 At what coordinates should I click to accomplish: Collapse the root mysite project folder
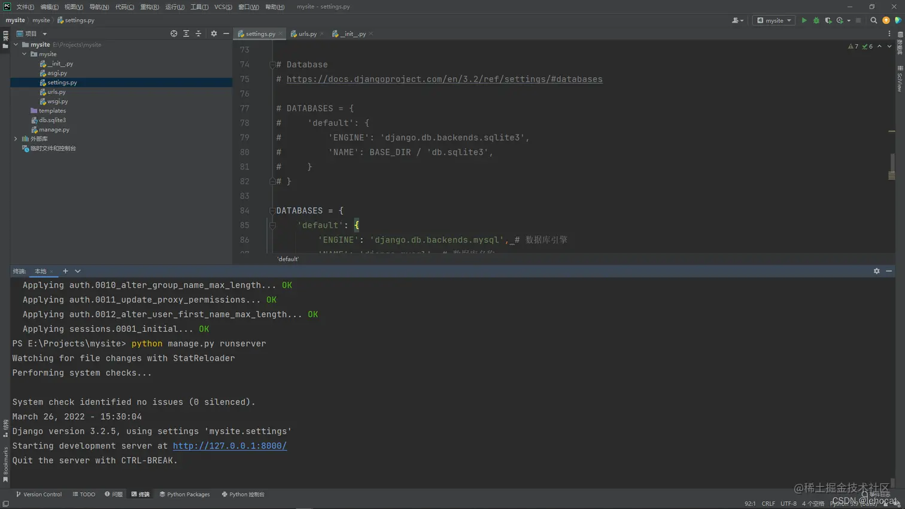tap(16, 44)
